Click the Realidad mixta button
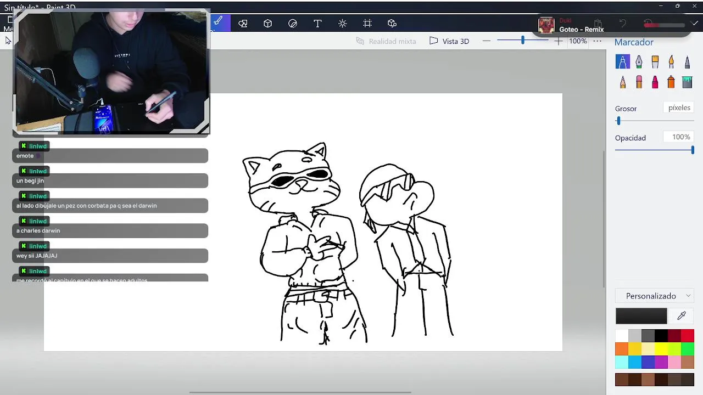 click(x=386, y=41)
